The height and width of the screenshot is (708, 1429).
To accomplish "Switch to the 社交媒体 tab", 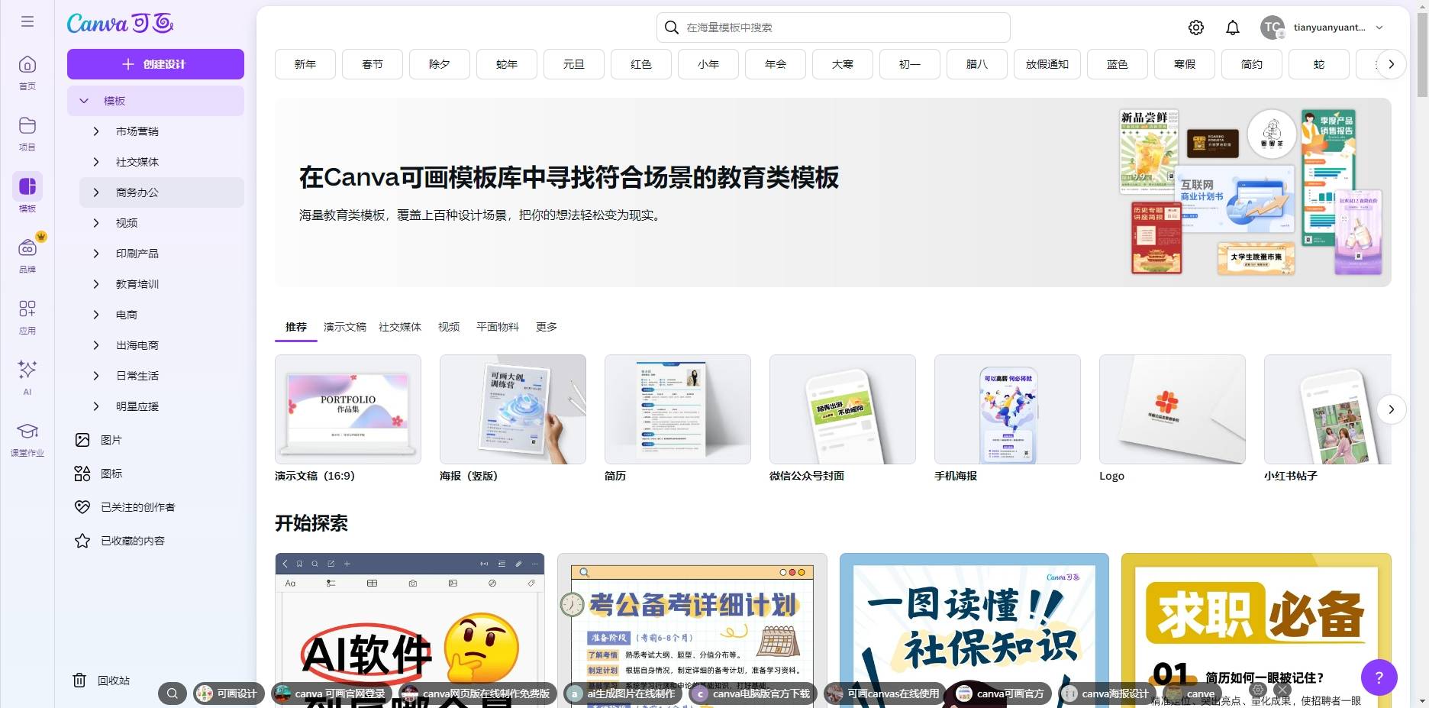I will pos(400,327).
